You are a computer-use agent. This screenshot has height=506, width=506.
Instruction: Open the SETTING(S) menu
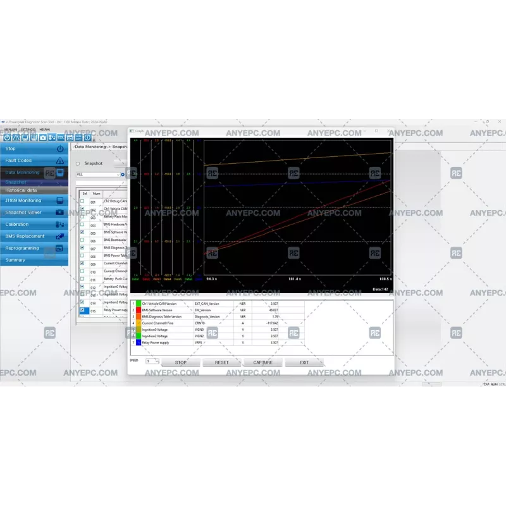pos(28,130)
